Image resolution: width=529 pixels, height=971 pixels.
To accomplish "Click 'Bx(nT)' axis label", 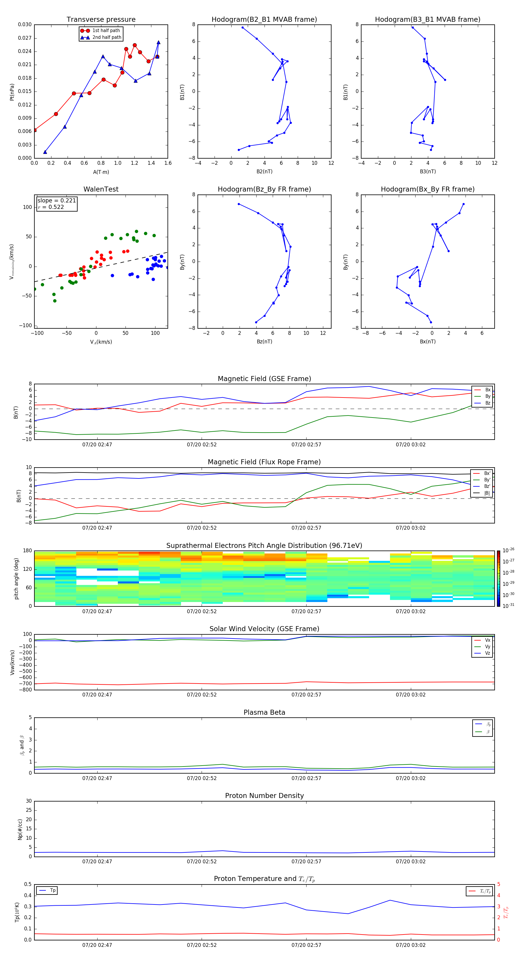I will tap(428, 342).
